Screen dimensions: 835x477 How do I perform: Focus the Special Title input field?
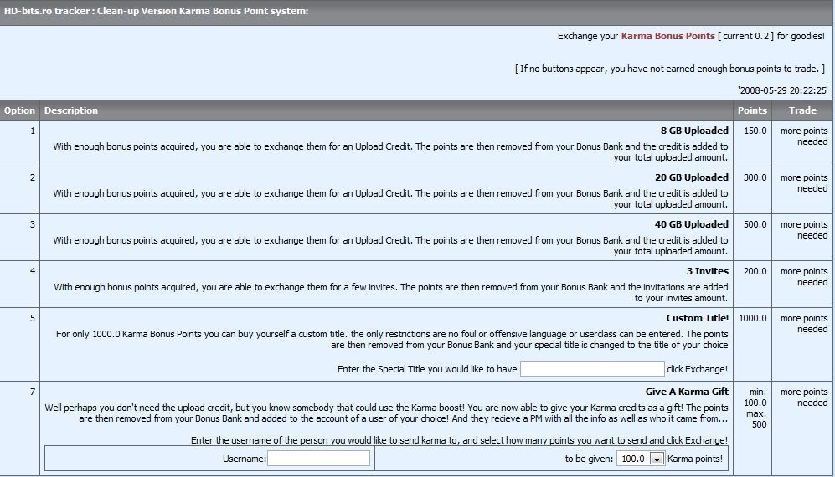click(x=592, y=369)
